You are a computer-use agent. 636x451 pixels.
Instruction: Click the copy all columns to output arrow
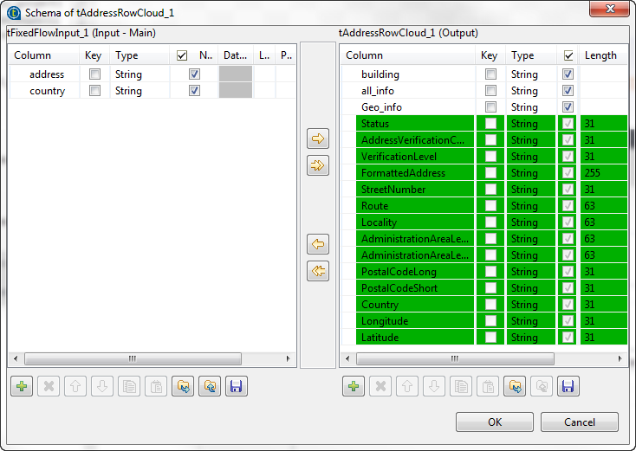click(318, 165)
